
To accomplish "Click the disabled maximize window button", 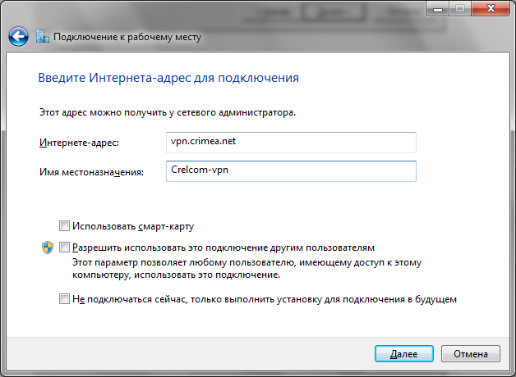I will (460, 8).
